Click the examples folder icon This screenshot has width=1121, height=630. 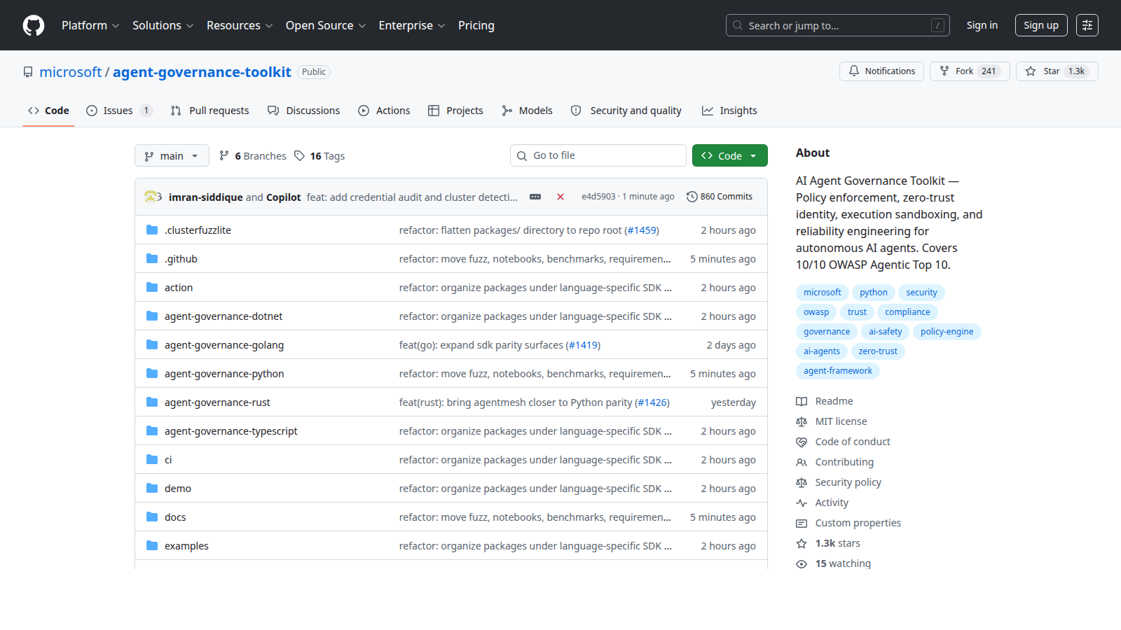(152, 545)
